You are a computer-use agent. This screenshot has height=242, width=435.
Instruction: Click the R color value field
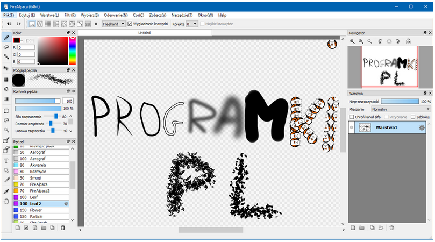point(26,47)
